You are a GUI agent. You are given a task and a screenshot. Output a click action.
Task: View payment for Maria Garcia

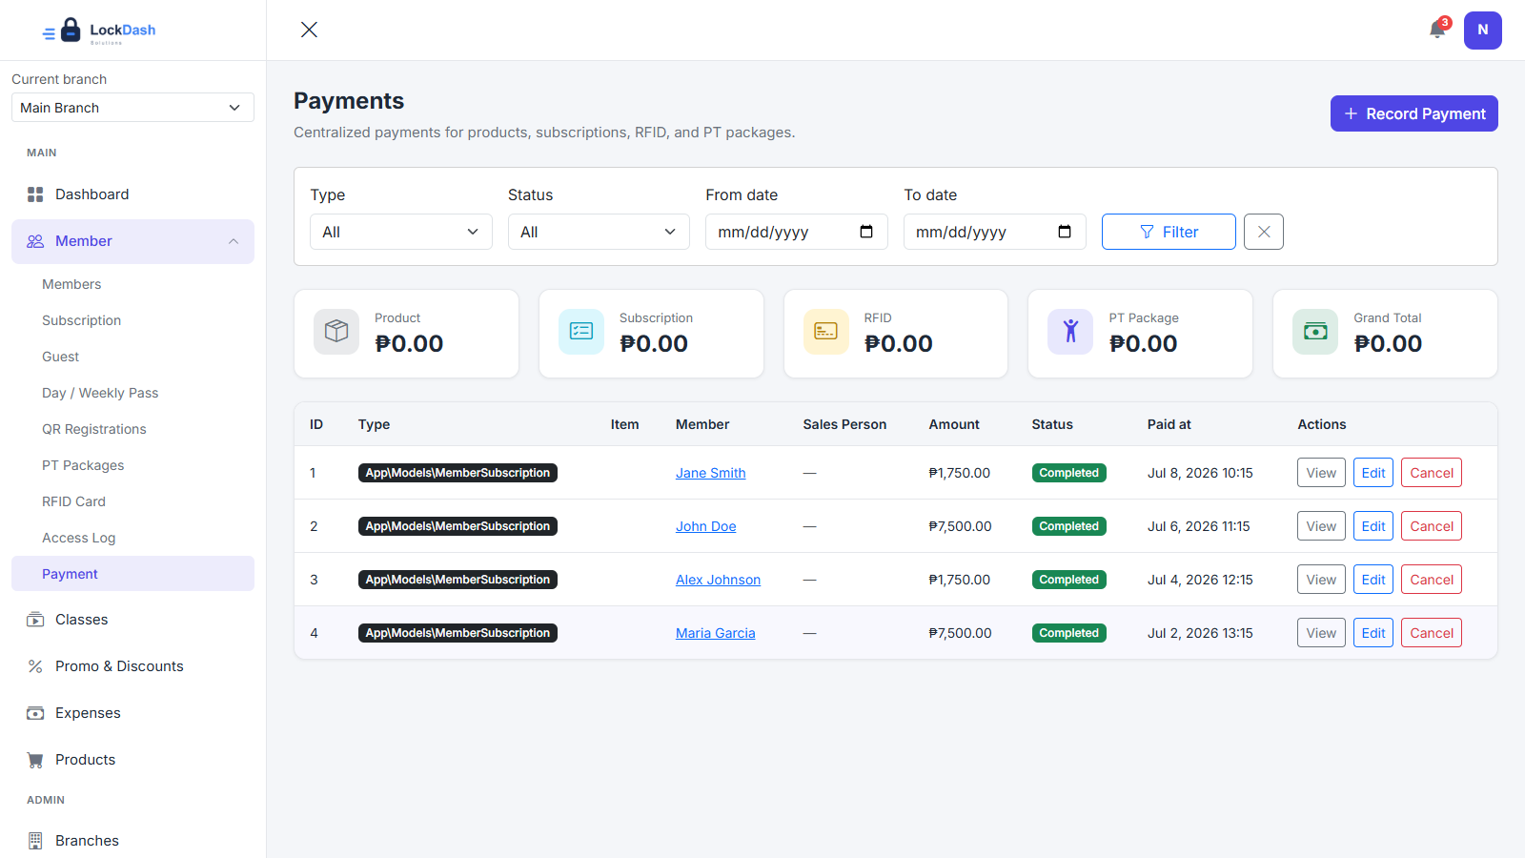tap(1321, 633)
